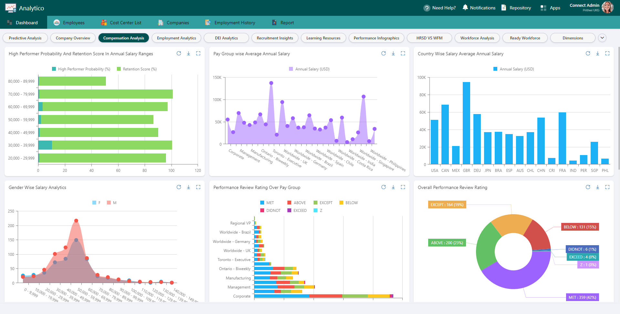Click the ABOVE : 200 donut segment label

pos(447,243)
